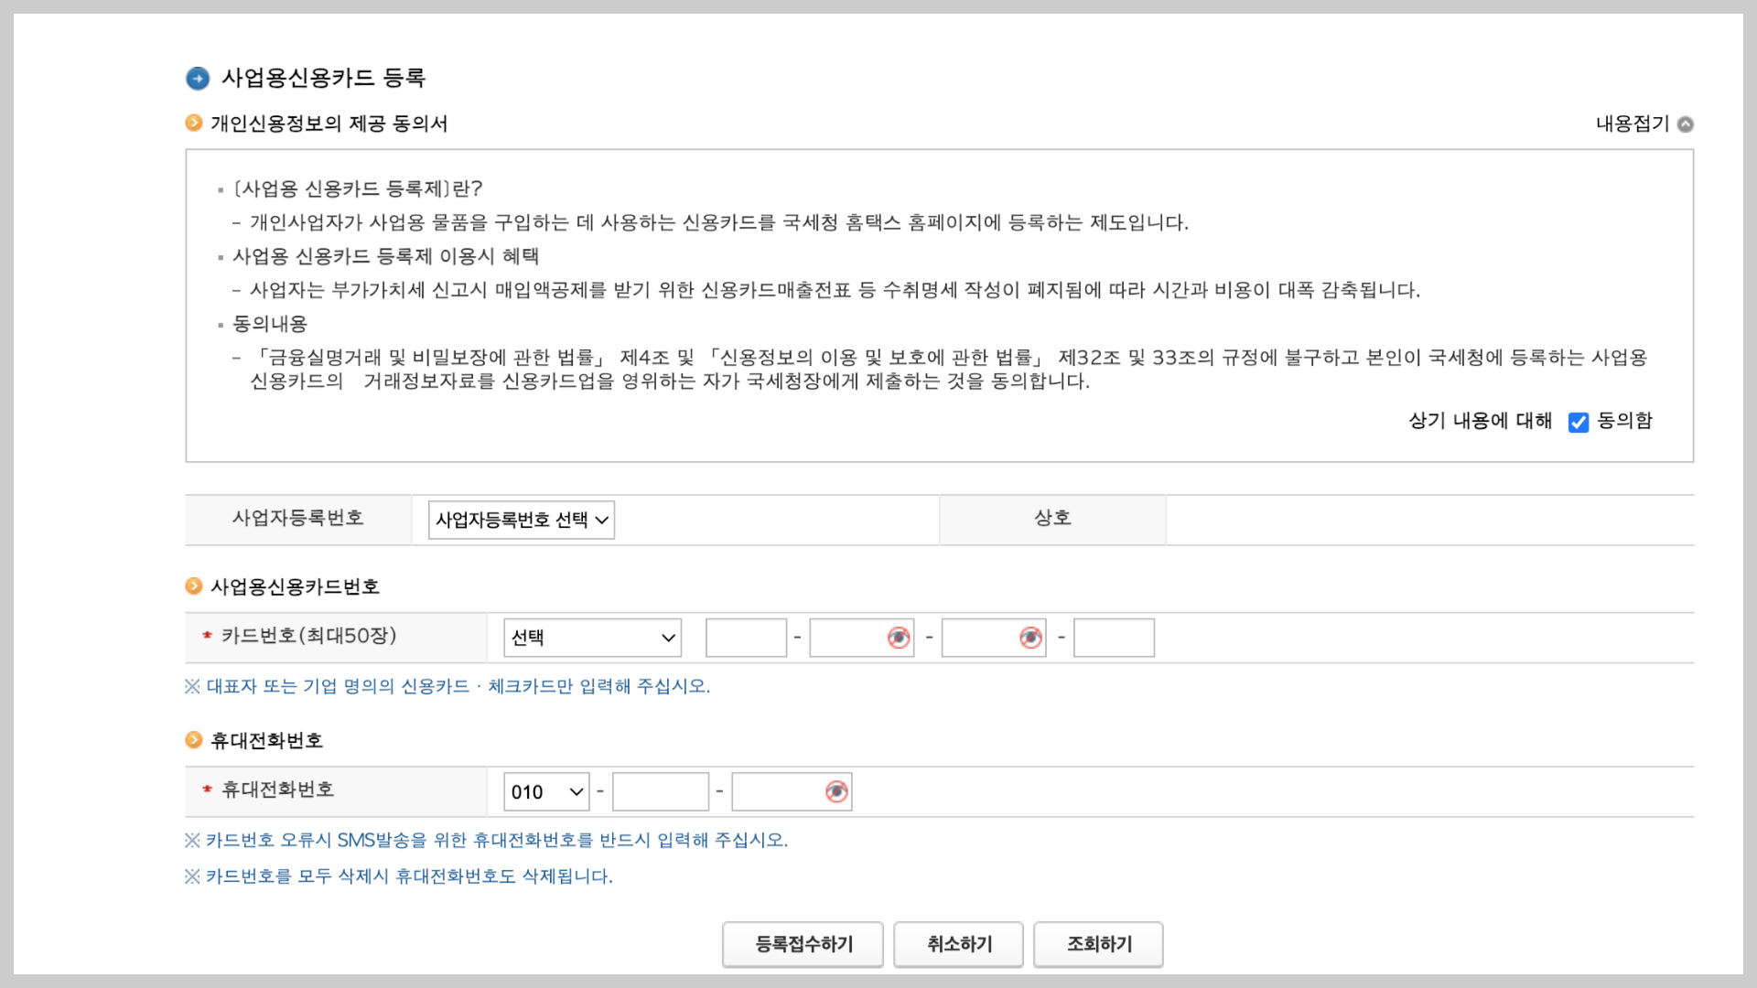This screenshot has width=1757, height=988.
Task: Click the blue arrow icon beside 사업용신용카드 등록
Action: pyautogui.click(x=198, y=79)
